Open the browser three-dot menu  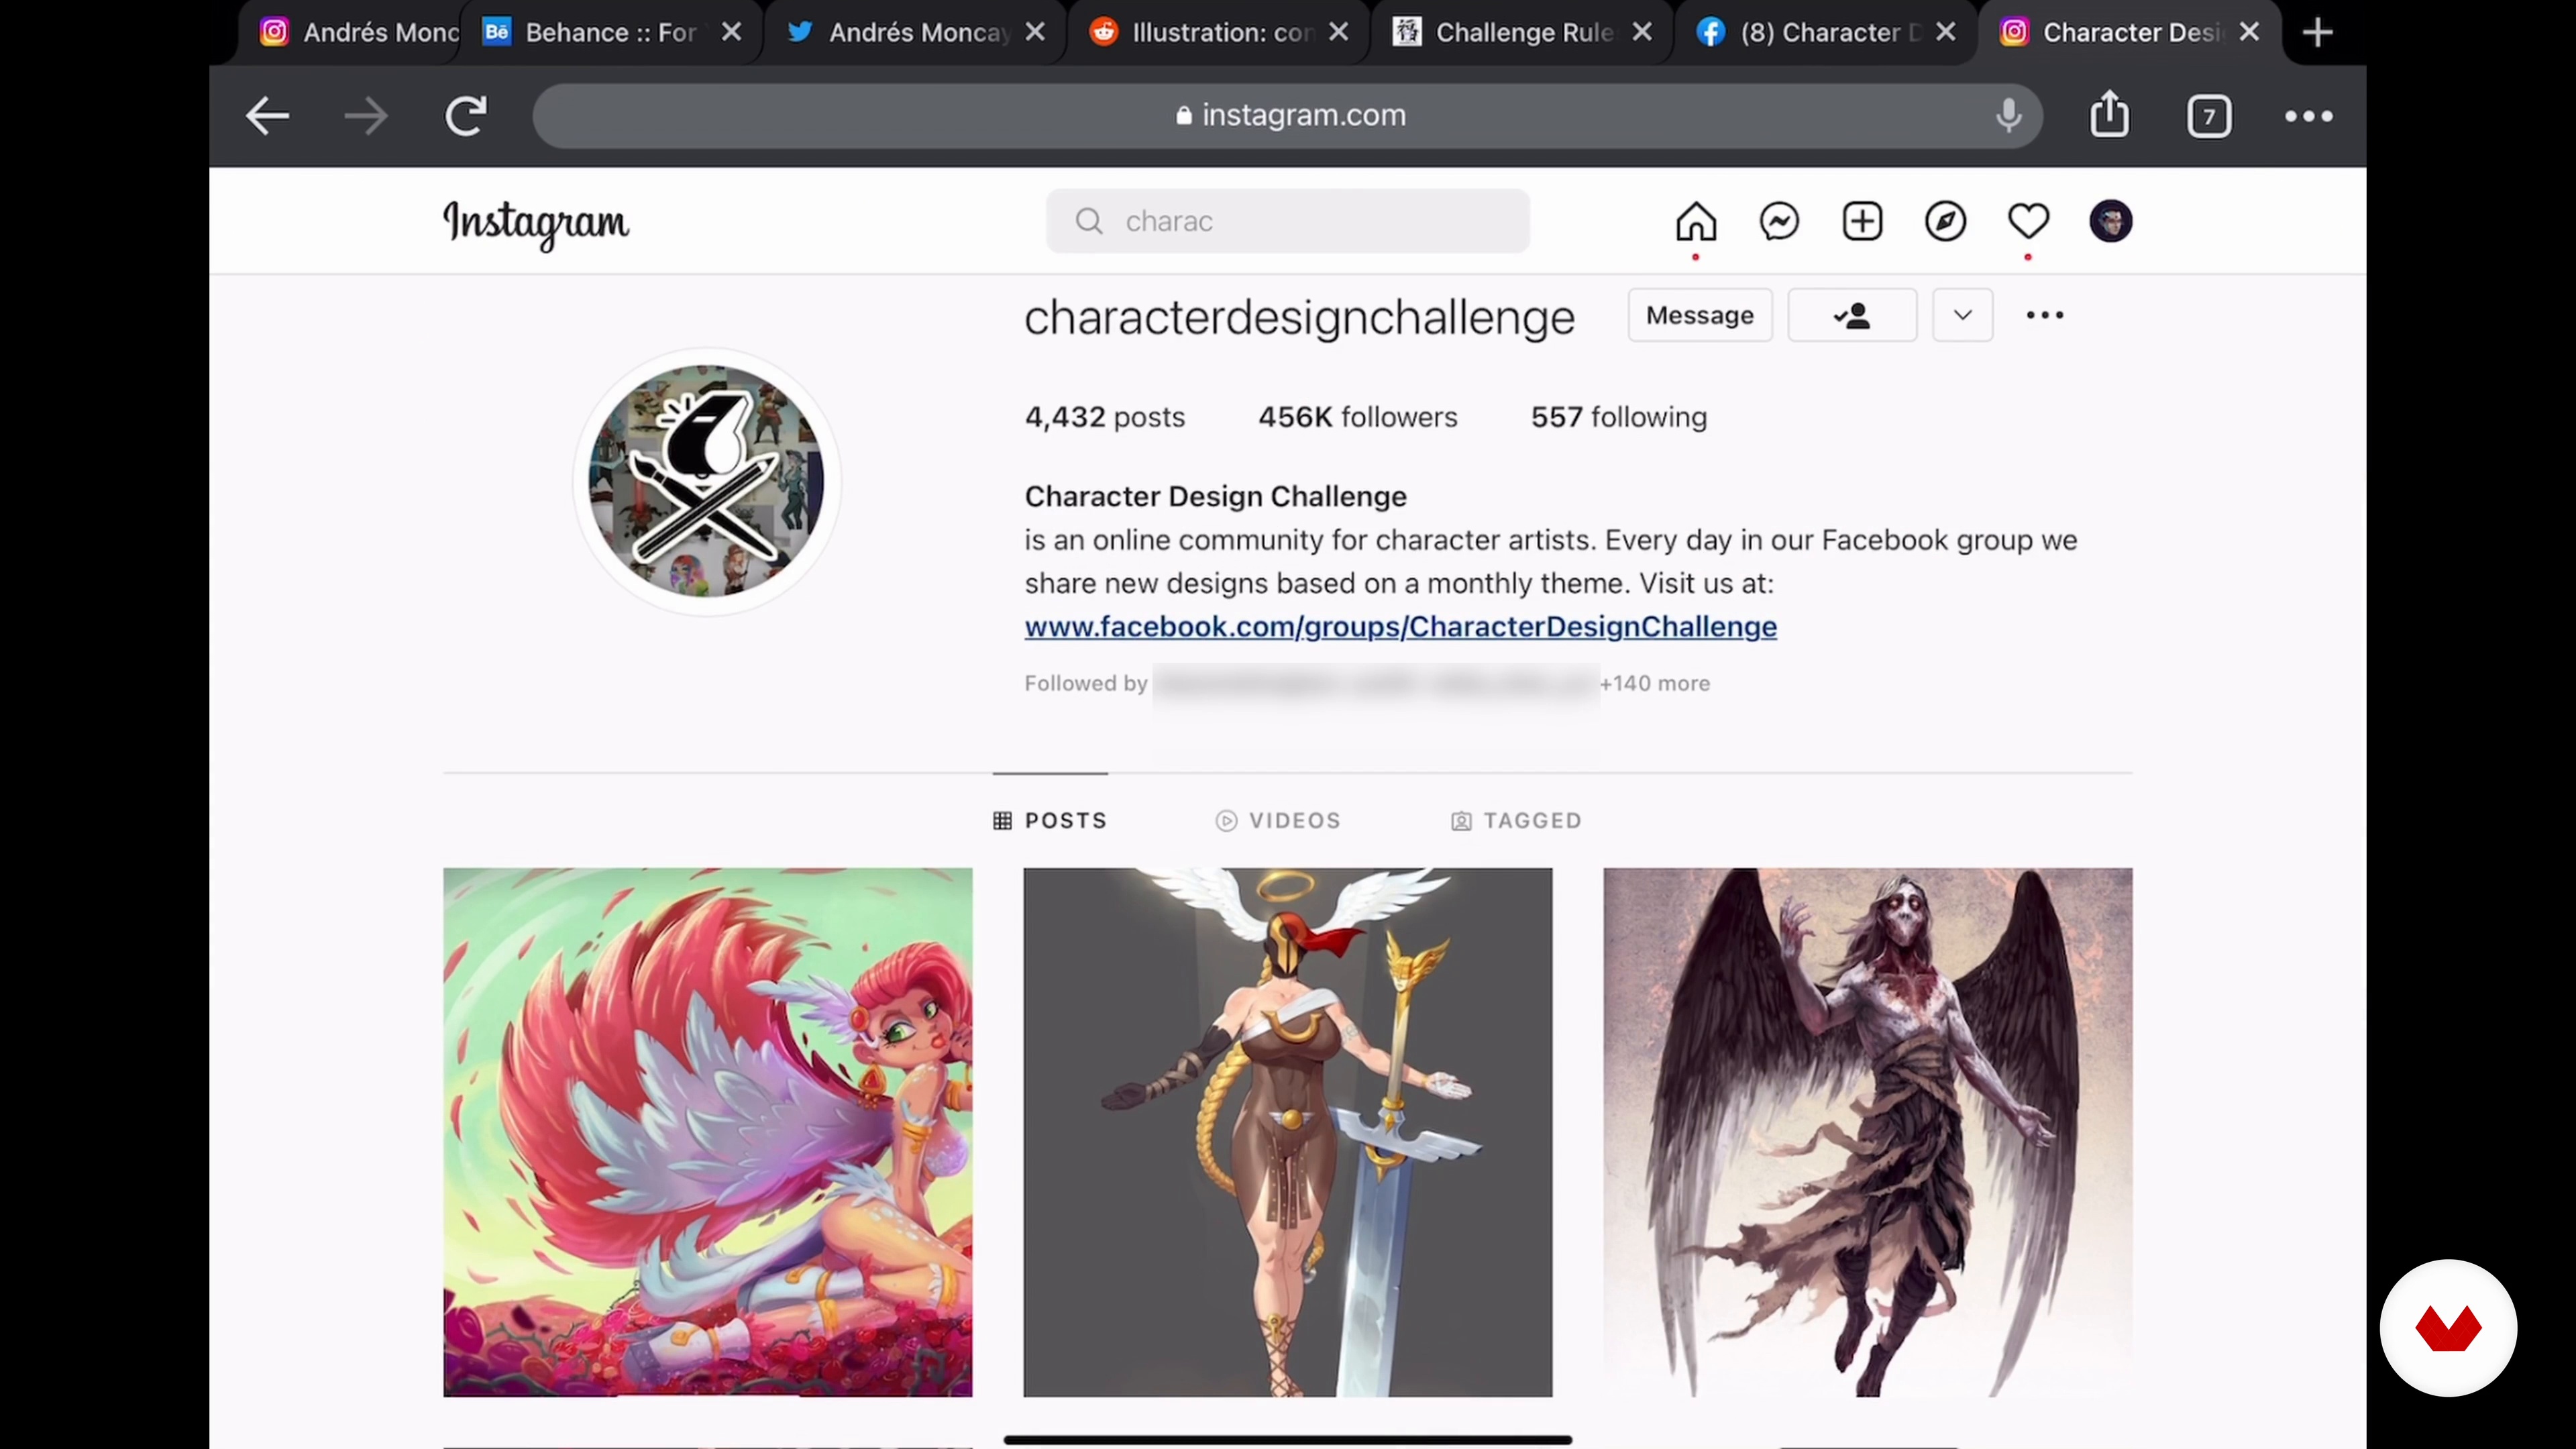tap(2308, 116)
